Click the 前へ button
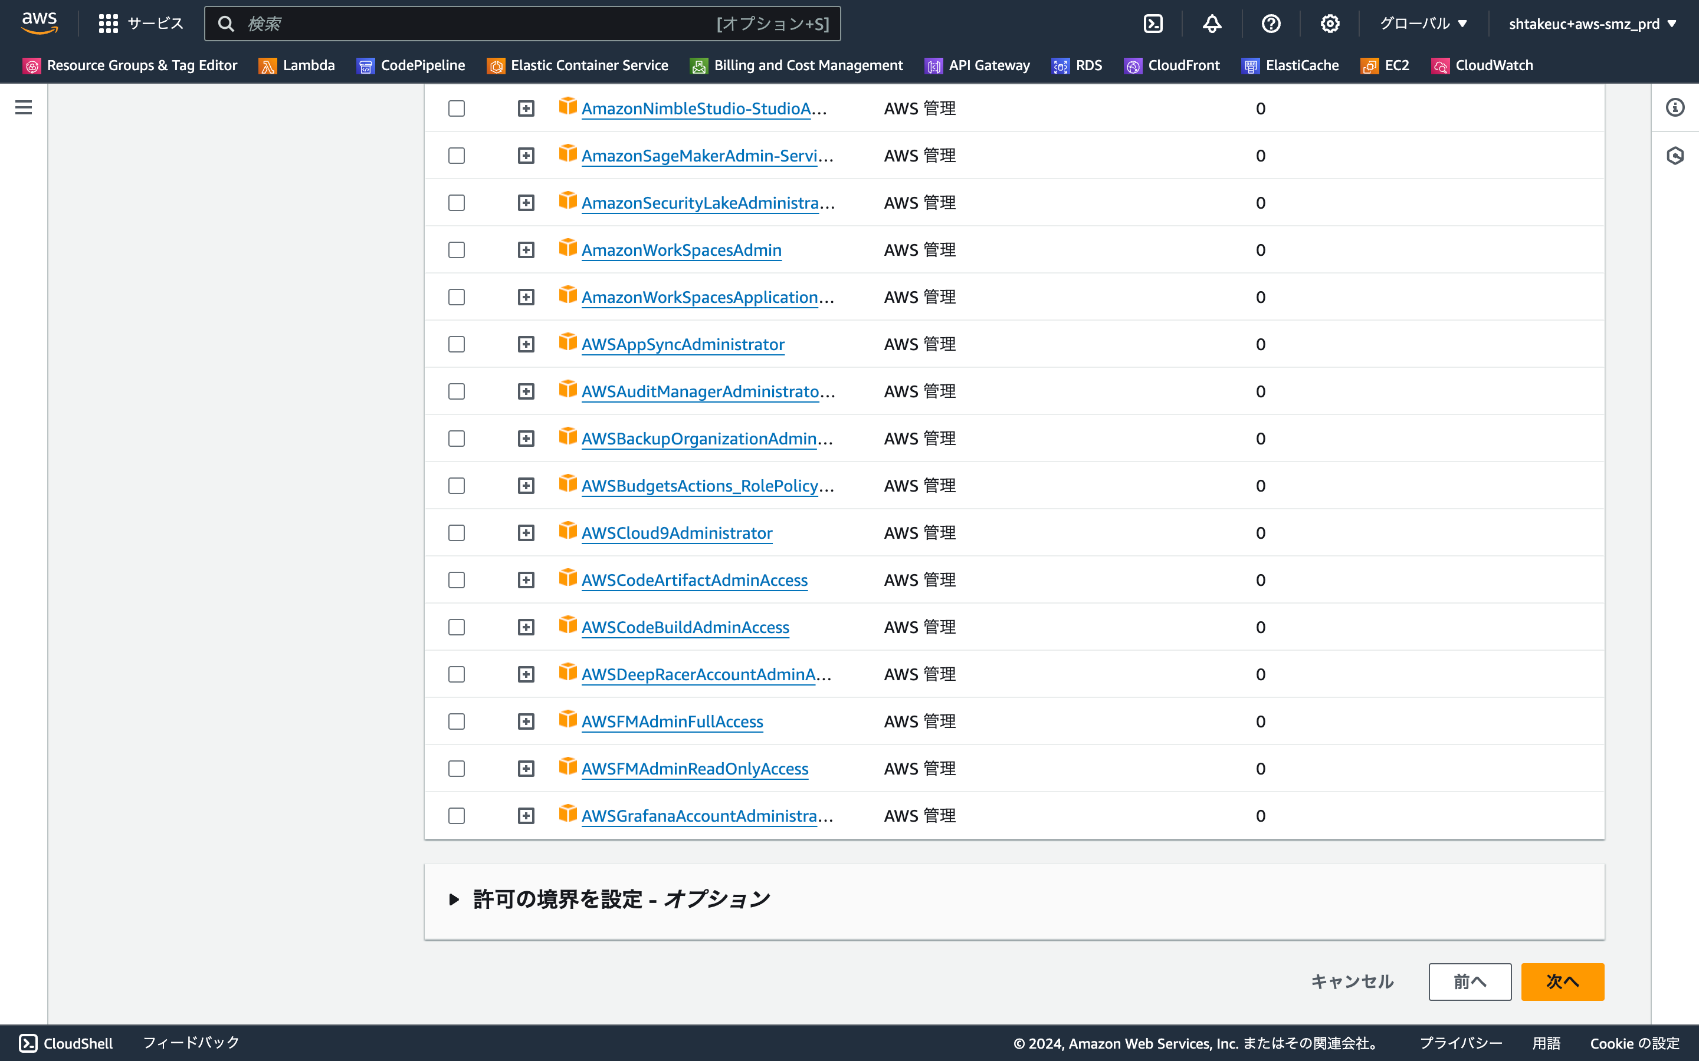 1470,981
